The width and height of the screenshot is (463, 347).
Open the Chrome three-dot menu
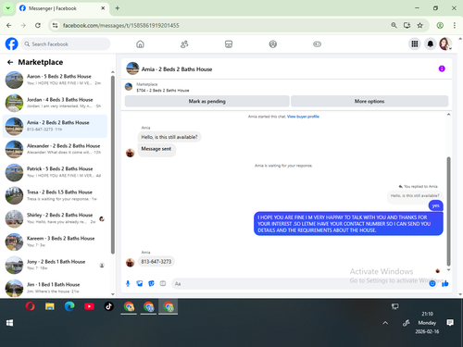click(454, 25)
